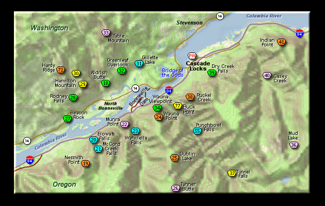
Task: Open marker 38 at Ruckel Creek
Action: [x=190, y=97]
